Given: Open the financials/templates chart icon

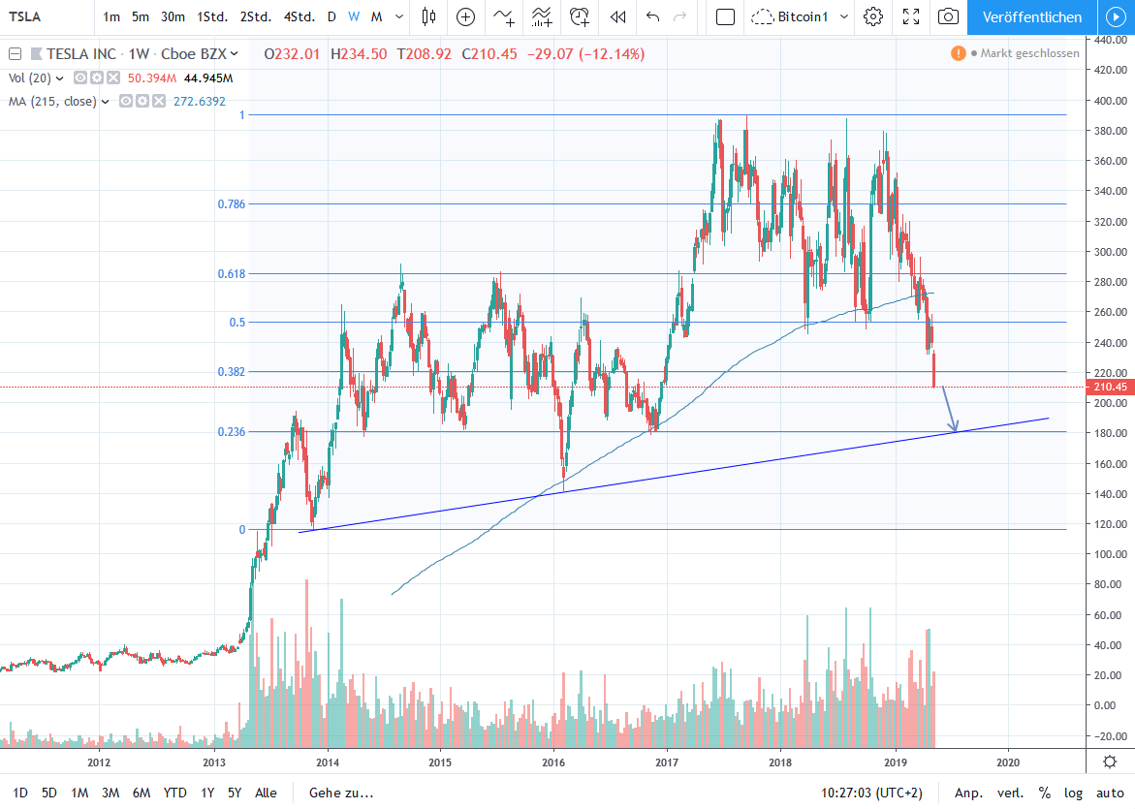Looking at the screenshot, I should (542, 16).
